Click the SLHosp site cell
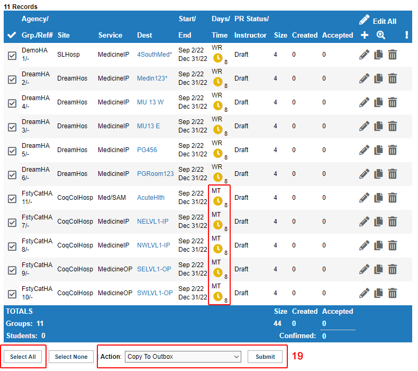The height and width of the screenshot is (371, 418). coord(68,55)
